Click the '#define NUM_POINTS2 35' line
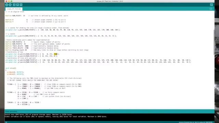Screen dimensions: 219x123 pyautogui.click(x=38, y=44)
